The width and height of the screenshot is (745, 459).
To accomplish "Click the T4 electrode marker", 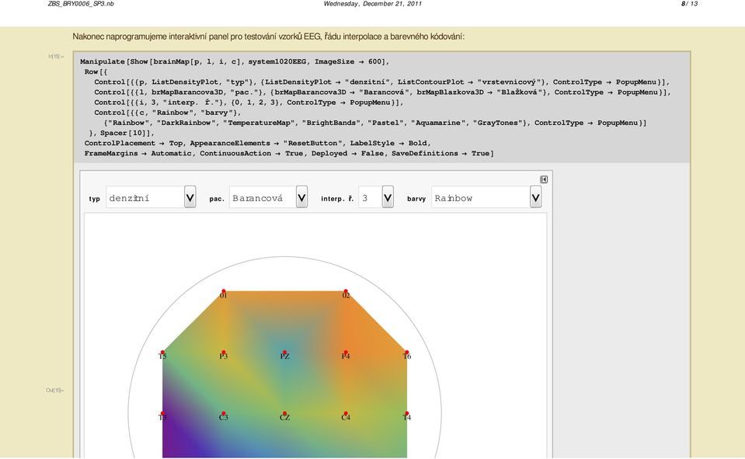I will coord(407,413).
